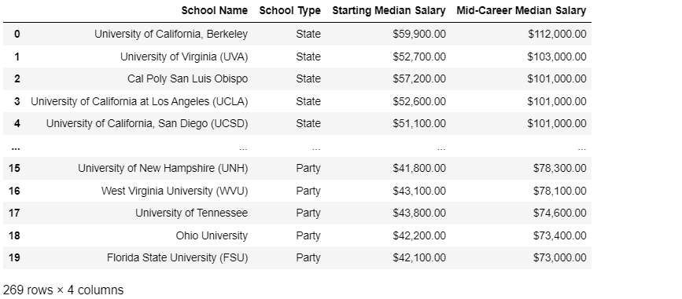Click the UCSD school name cell

click(147, 124)
